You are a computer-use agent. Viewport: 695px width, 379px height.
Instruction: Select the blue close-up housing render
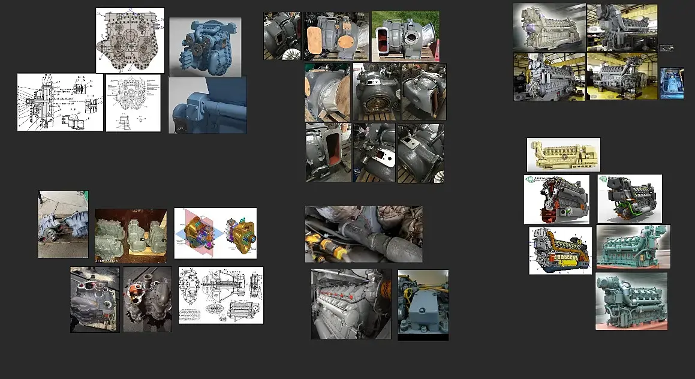pos(207,106)
